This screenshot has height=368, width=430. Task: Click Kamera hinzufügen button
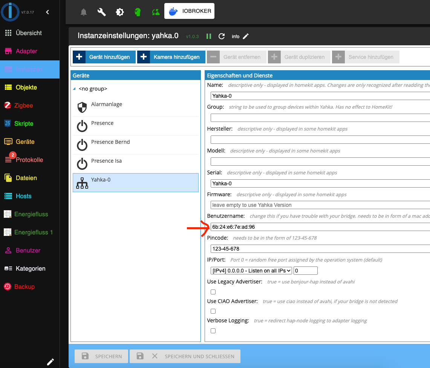tap(171, 57)
